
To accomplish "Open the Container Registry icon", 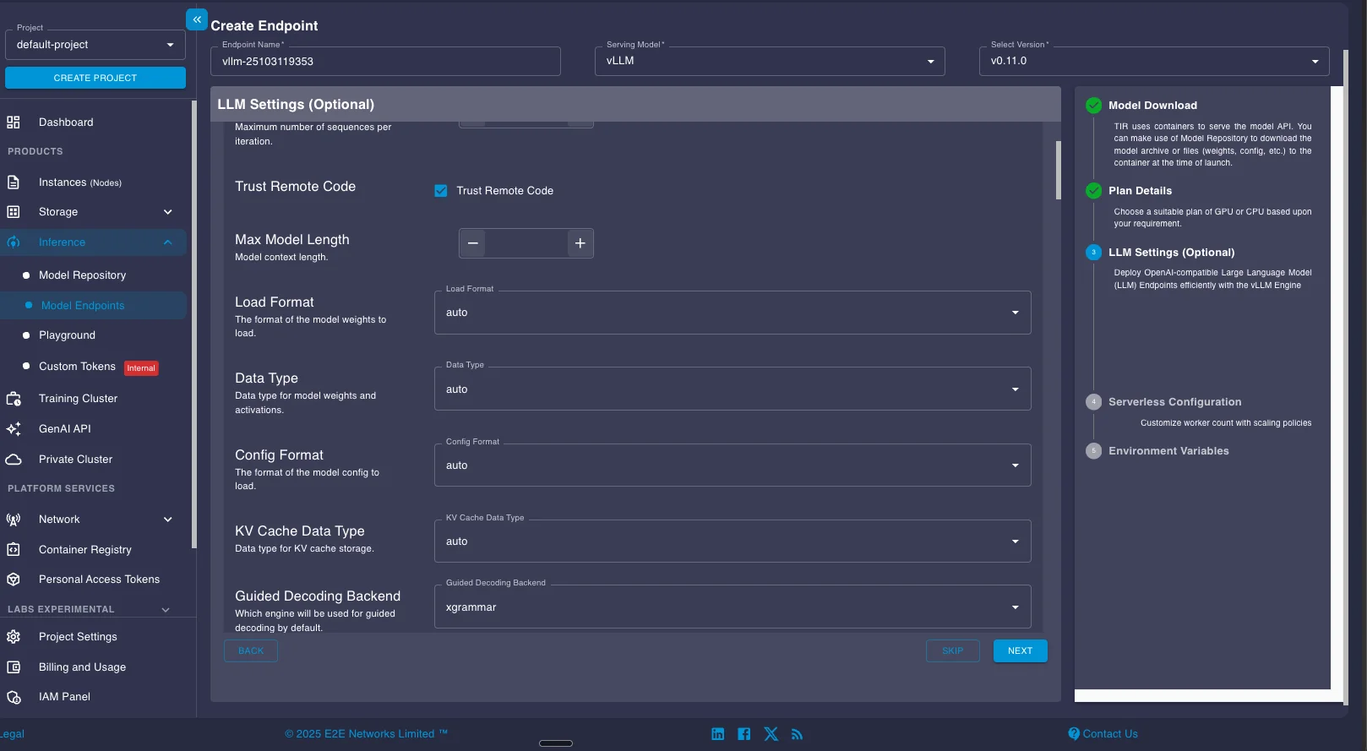I will click(x=14, y=550).
